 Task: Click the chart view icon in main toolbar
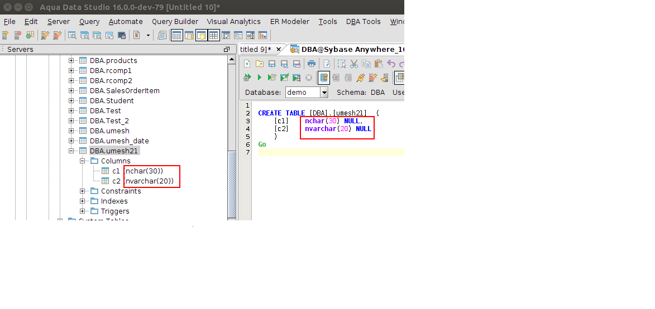coord(263,35)
